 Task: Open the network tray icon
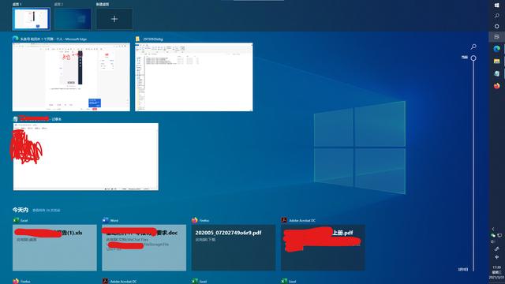(x=499, y=236)
